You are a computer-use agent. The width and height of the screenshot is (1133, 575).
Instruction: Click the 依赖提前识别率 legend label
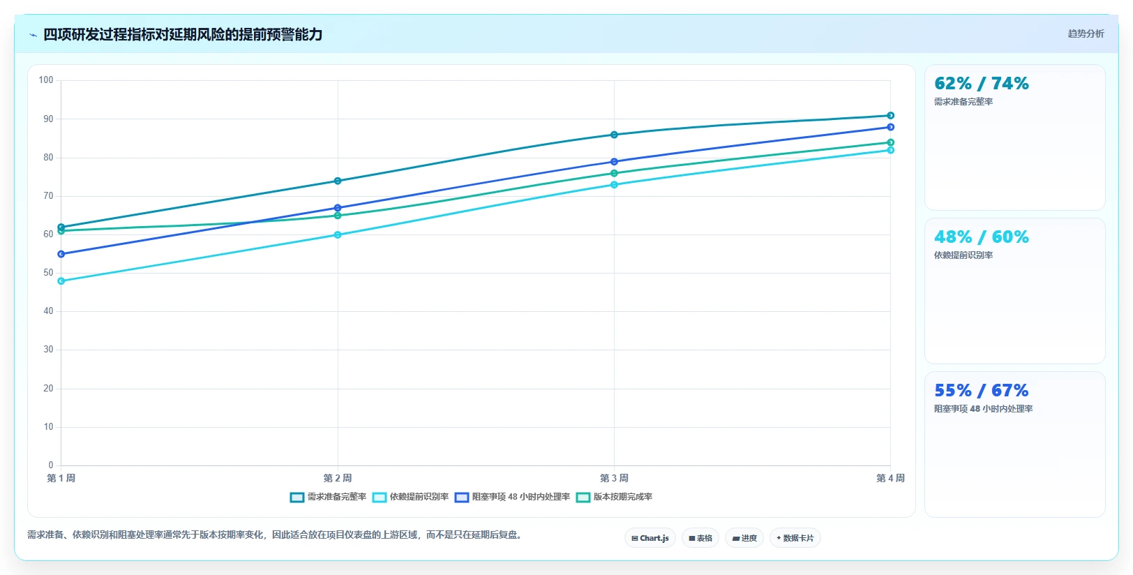pos(419,497)
